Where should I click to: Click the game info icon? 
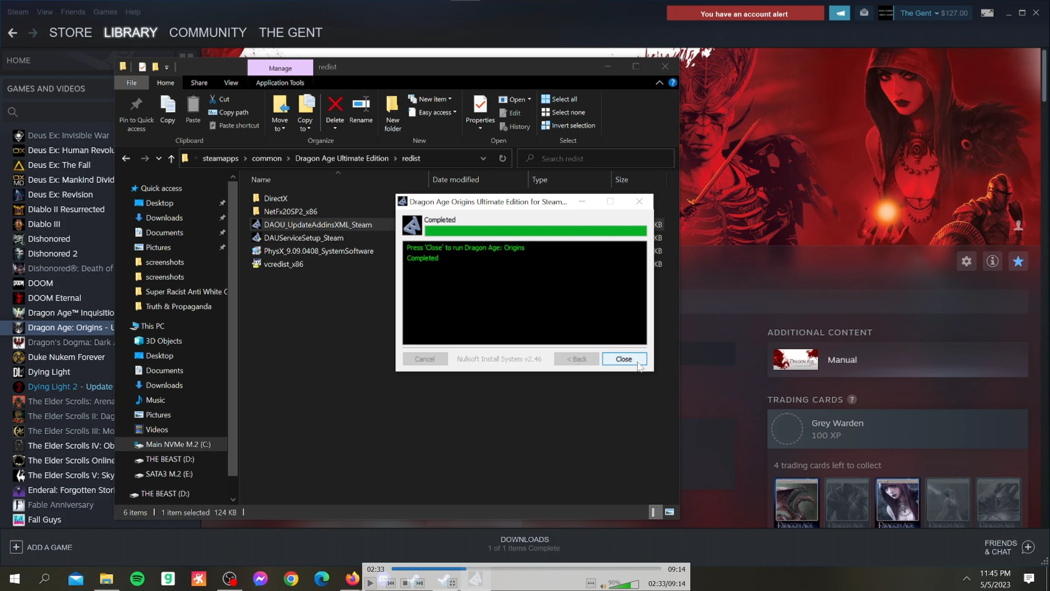pyautogui.click(x=992, y=261)
